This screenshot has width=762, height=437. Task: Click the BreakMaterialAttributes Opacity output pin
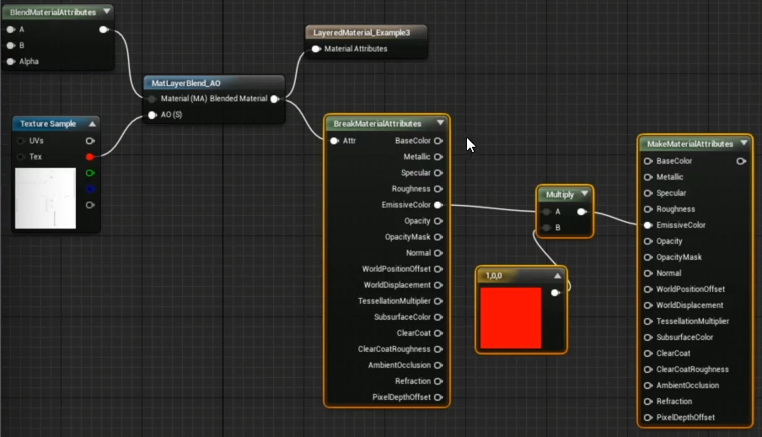point(438,221)
